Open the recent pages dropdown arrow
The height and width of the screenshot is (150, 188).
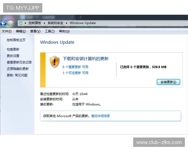click(16, 23)
